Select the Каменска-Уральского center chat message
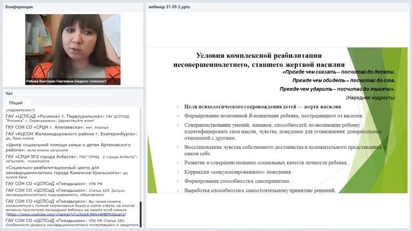The height and width of the screenshot is (231, 412). tap(66, 173)
